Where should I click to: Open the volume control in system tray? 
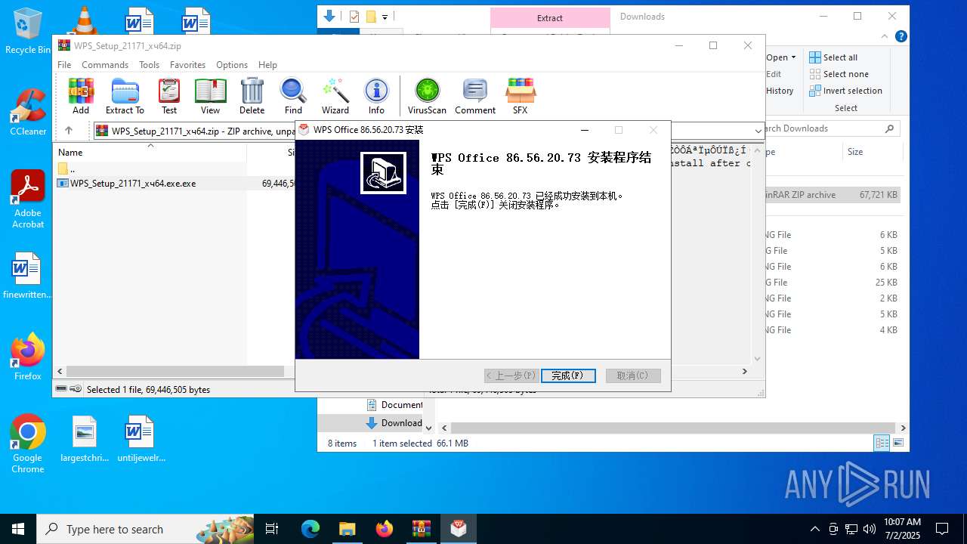point(870,529)
